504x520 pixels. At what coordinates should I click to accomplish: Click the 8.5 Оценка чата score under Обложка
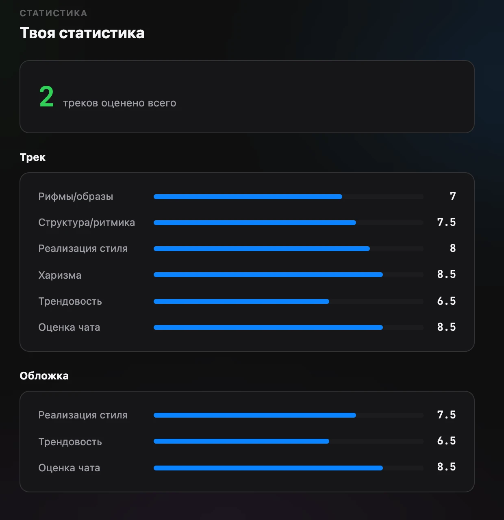pyautogui.click(x=446, y=467)
